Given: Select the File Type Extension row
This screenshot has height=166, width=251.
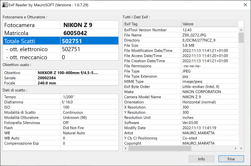Looking at the screenshot, I should tap(181, 76).
